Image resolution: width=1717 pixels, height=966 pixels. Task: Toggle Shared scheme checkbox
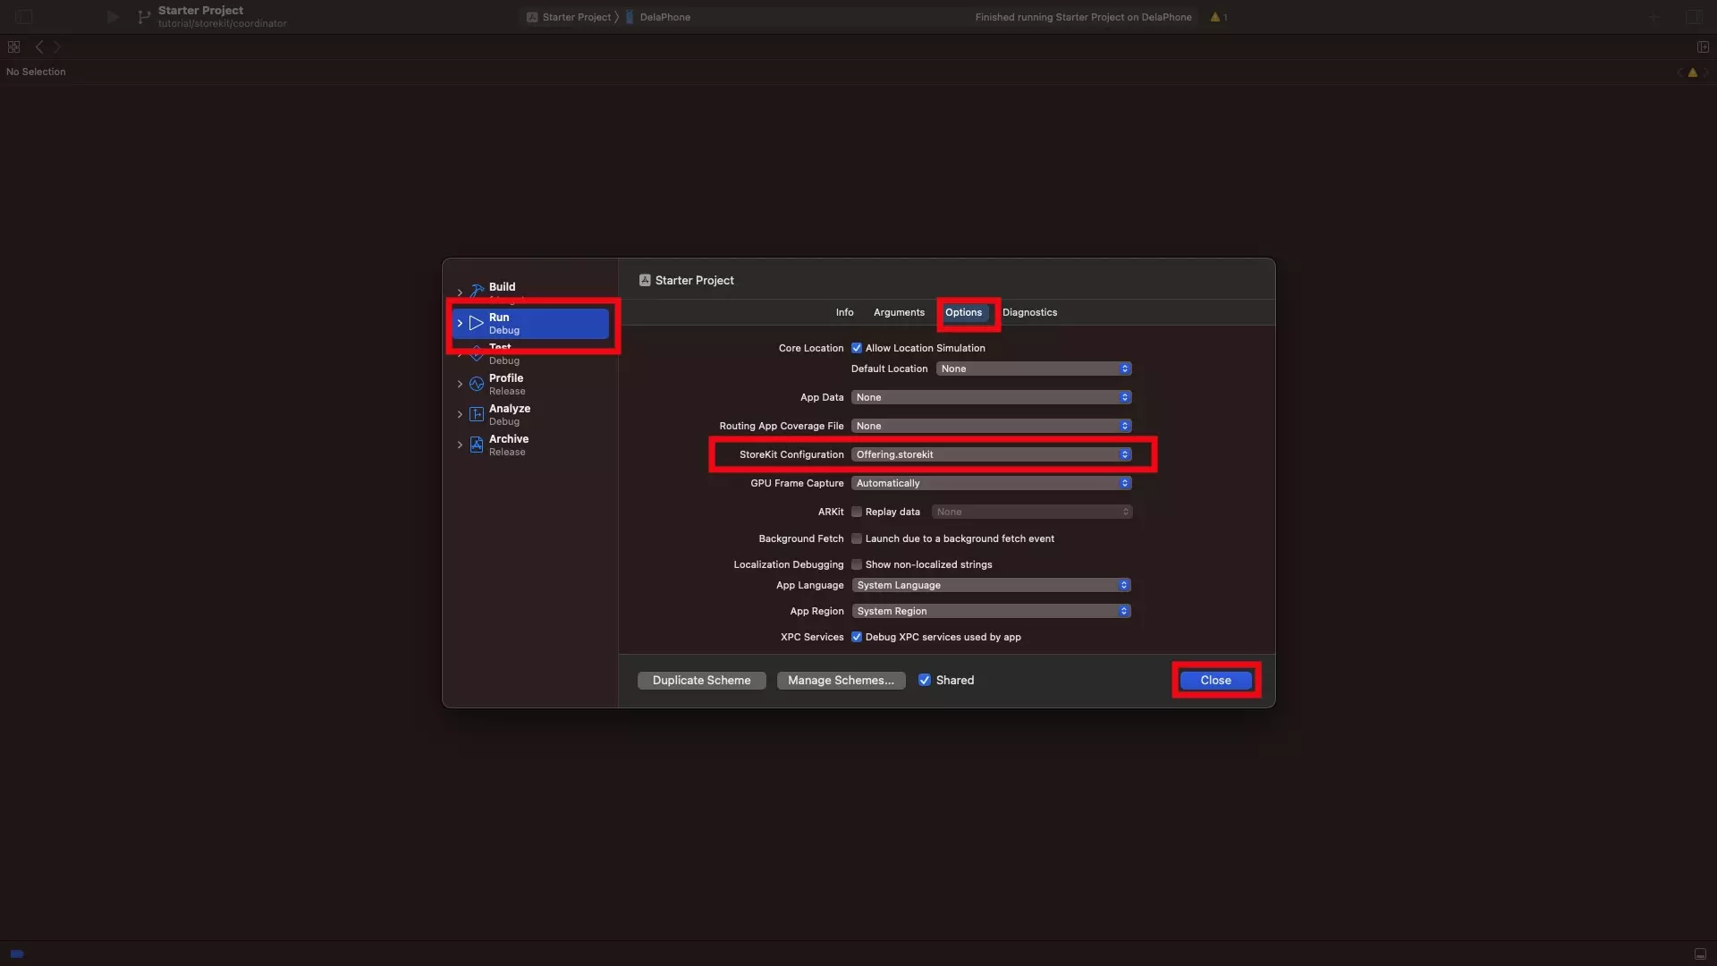coord(925,681)
